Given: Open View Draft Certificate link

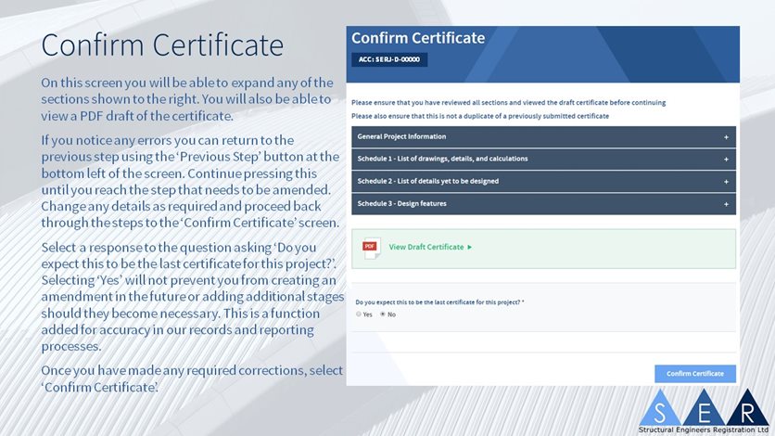Looking at the screenshot, I should coord(426,247).
